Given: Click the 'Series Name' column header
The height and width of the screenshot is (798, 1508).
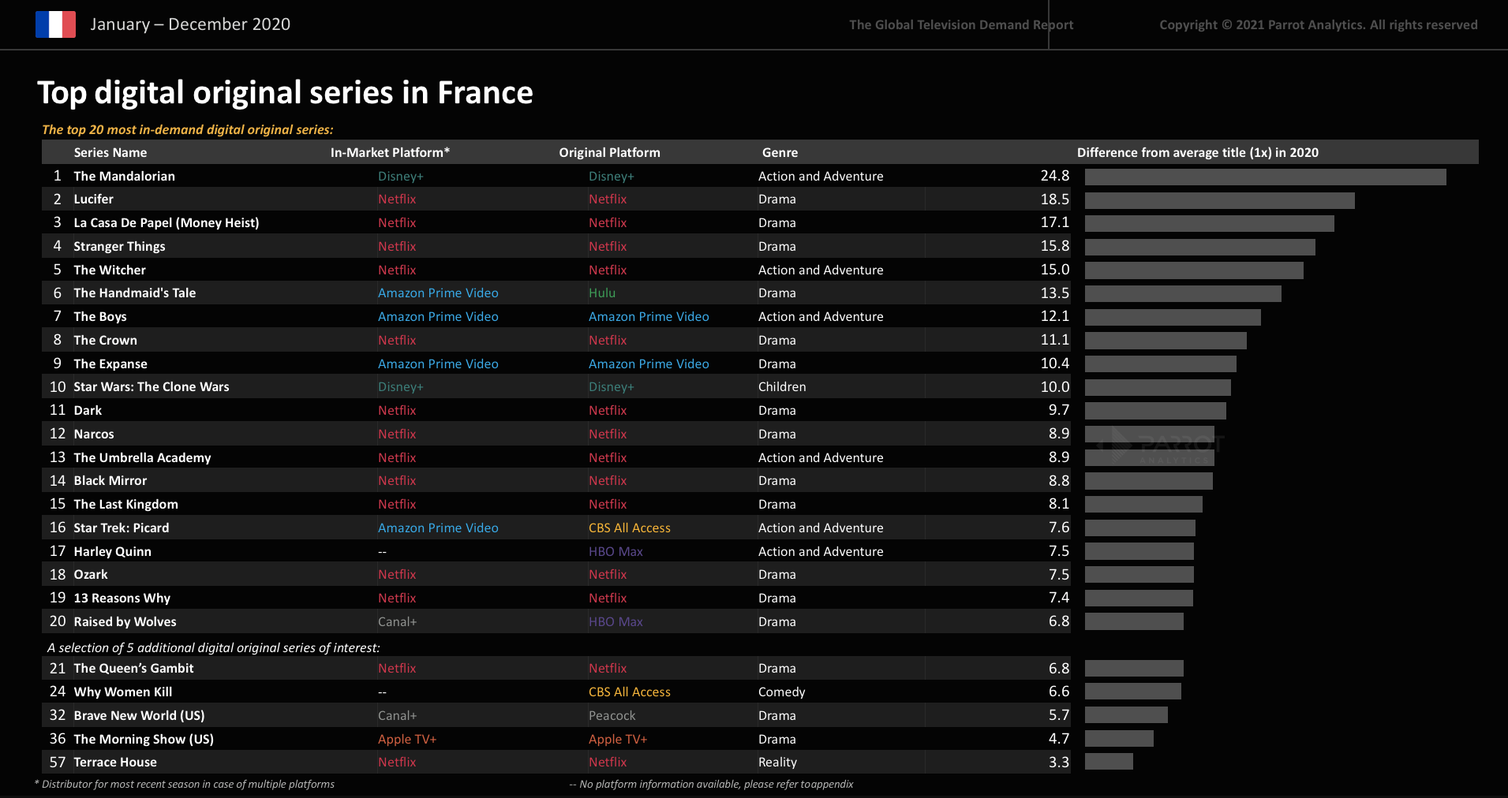Looking at the screenshot, I should (110, 152).
